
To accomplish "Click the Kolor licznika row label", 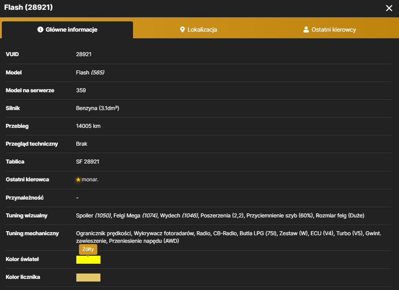I will (x=23, y=277).
